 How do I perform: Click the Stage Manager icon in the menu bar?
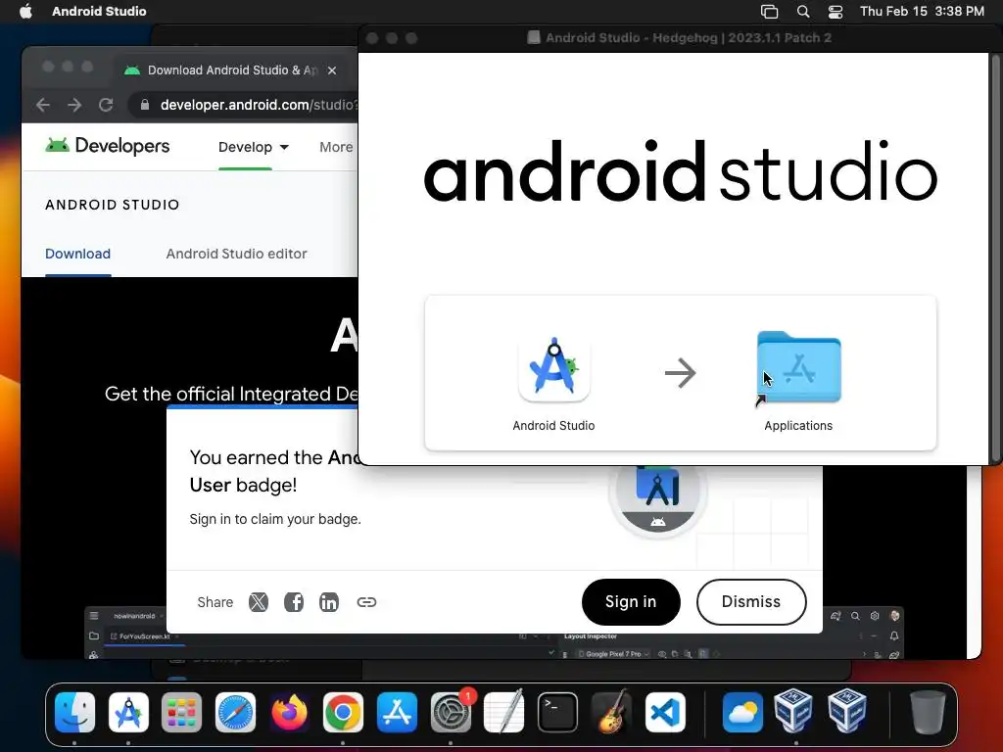(770, 12)
